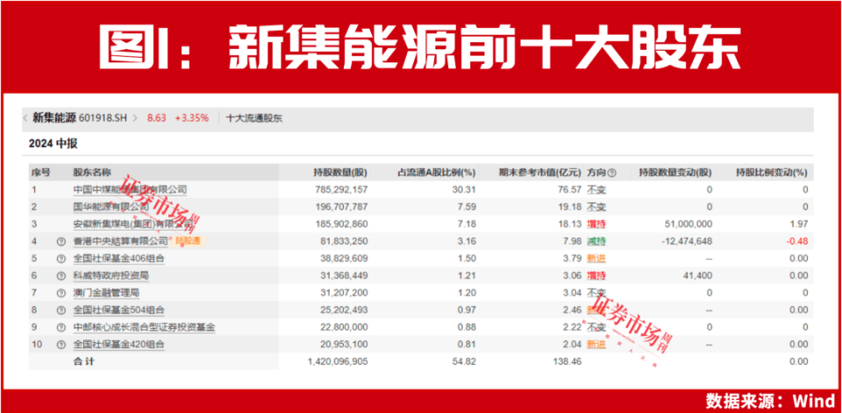Open shareholder 全国社保基金406组合
842x413 pixels.
[118, 259]
